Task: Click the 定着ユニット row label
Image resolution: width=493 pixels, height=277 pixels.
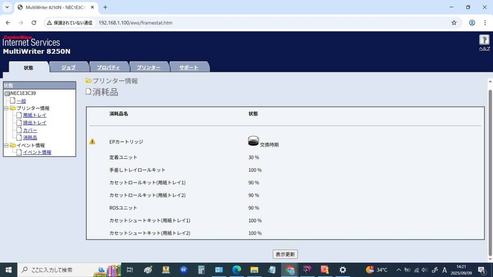Action: pos(123,157)
